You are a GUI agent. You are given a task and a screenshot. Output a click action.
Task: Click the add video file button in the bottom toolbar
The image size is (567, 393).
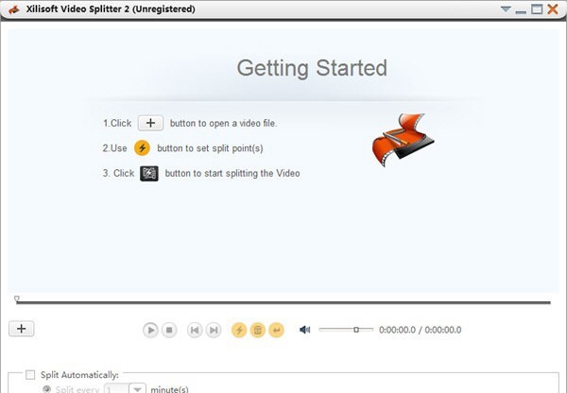[x=22, y=329]
